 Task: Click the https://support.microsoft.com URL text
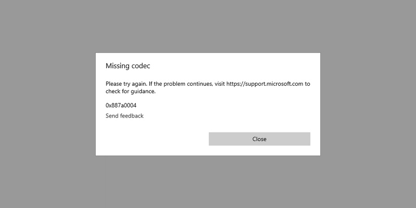(265, 84)
